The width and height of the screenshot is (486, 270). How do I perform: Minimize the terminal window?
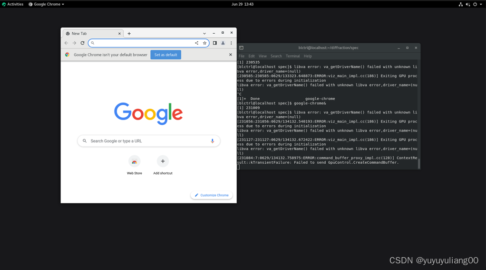[x=399, y=48]
